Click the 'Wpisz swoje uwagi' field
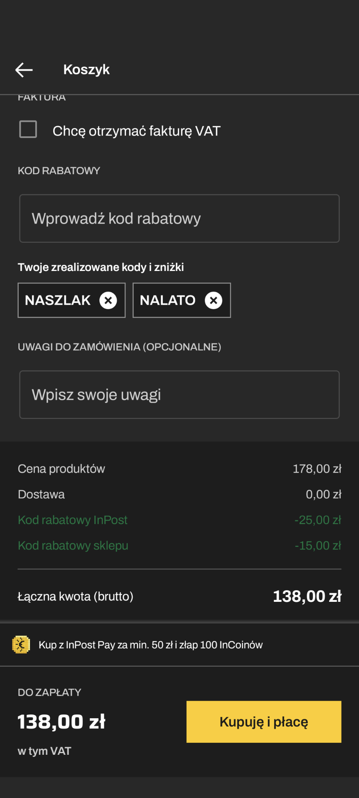The image size is (359, 798). tap(179, 395)
